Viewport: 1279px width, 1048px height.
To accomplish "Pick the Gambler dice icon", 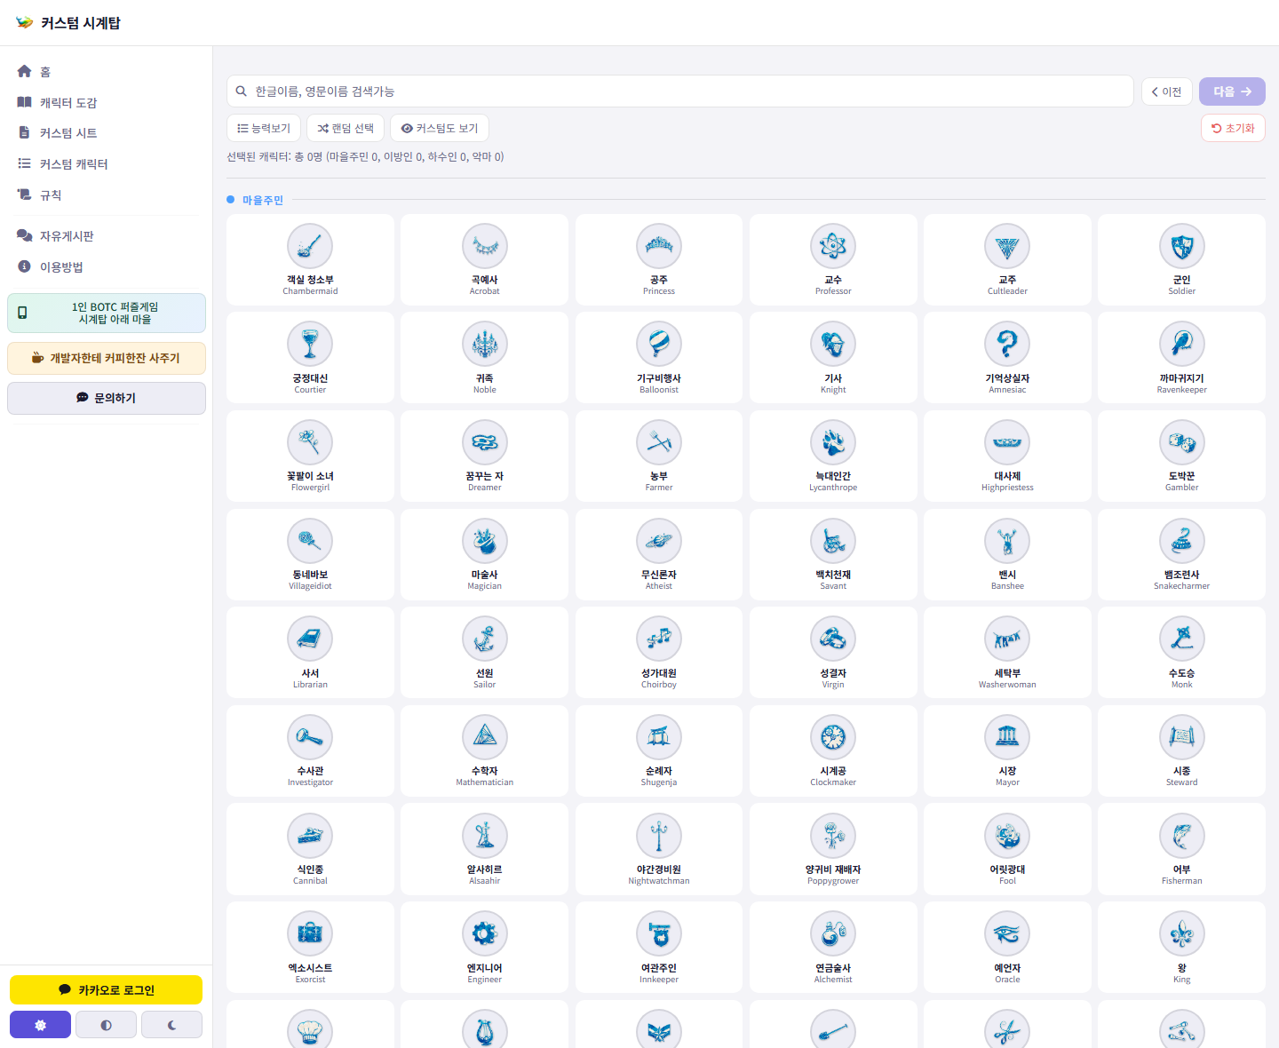I will [1182, 442].
